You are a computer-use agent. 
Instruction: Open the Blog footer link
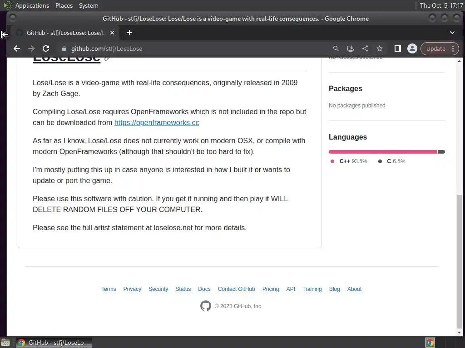tap(335, 289)
